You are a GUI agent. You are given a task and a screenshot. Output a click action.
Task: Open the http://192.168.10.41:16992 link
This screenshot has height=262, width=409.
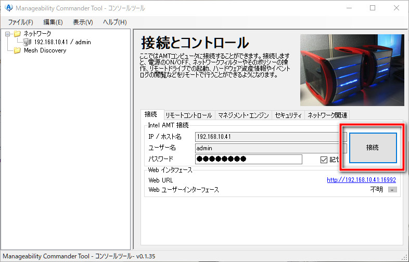pyautogui.click(x=361, y=180)
